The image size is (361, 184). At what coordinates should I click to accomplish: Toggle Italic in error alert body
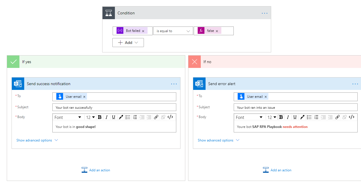tap(288, 117)
